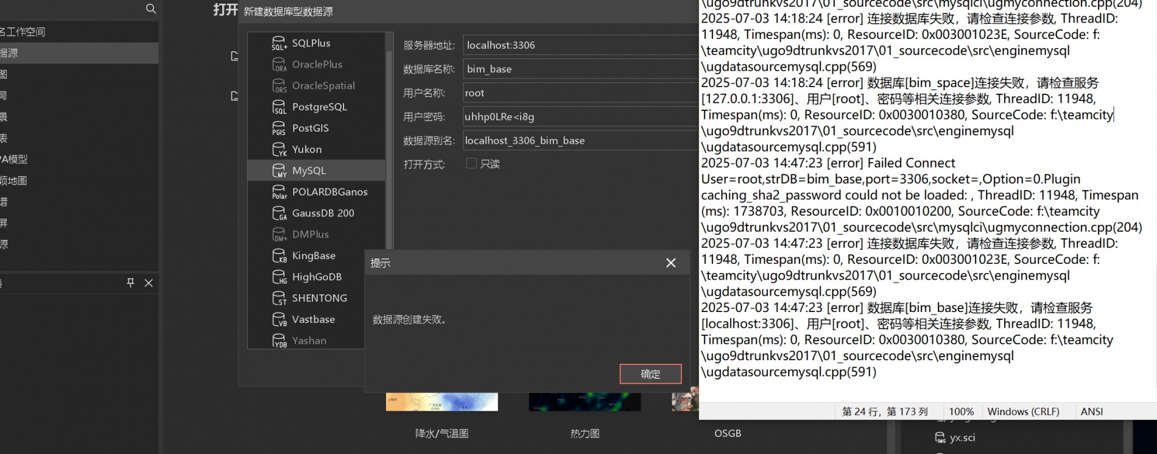Select the MySQL database icon

click(279, 171)
